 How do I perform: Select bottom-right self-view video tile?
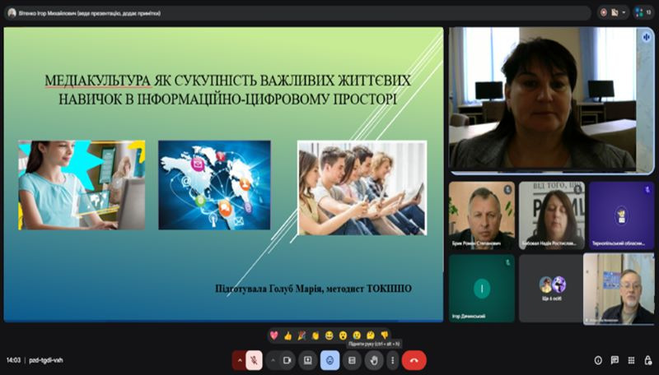point(619,289)
